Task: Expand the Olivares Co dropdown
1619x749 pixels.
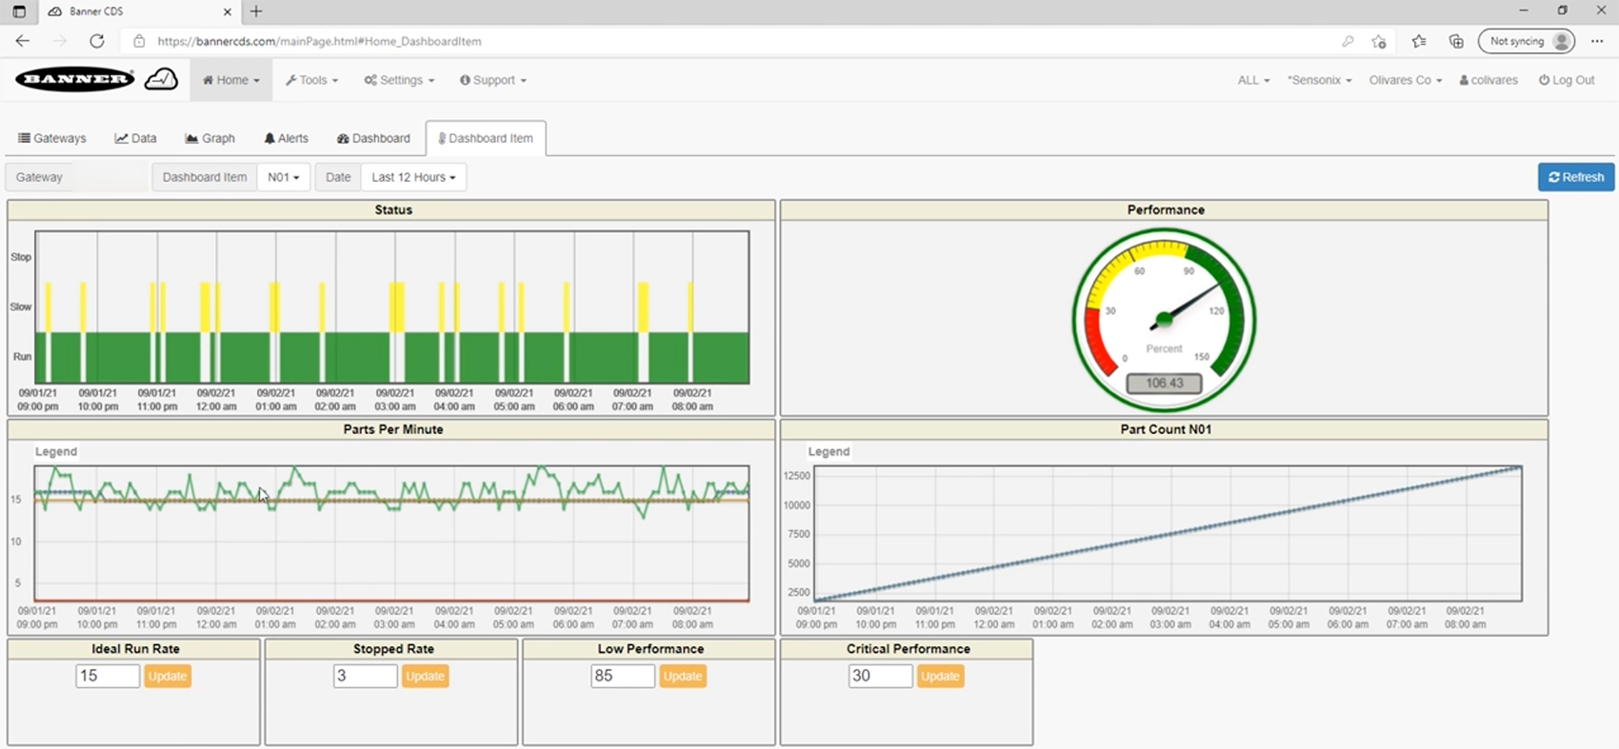Action: pyautogui.click(x=1405, y=80)
